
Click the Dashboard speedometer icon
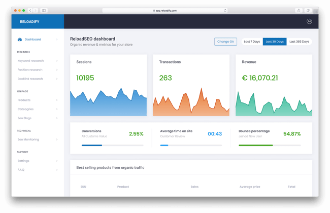[20, 40]
